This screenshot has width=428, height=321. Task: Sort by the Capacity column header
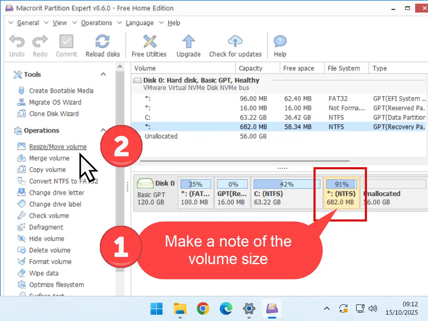250,68
